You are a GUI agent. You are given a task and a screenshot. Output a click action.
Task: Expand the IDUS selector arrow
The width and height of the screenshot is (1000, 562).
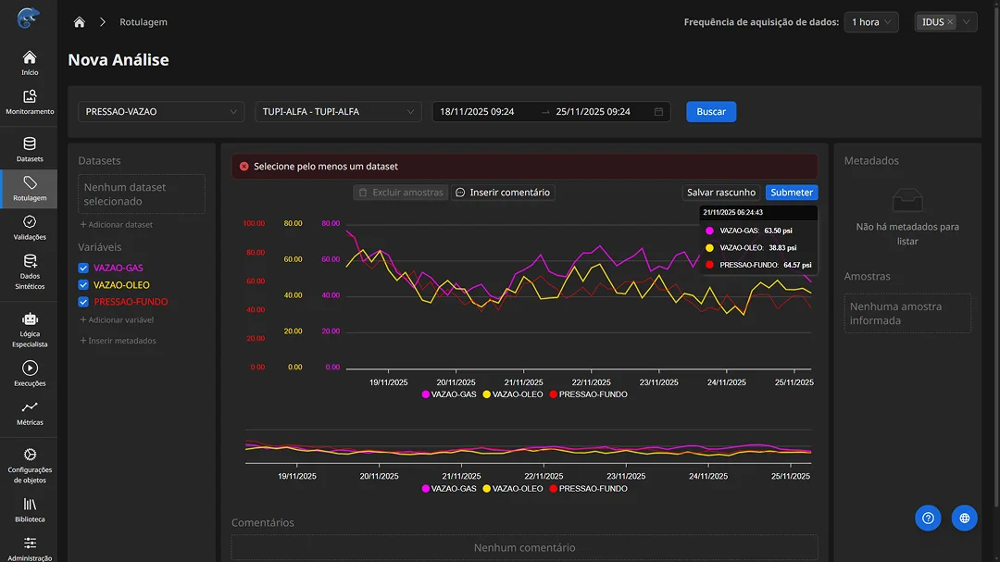(967, 21)
